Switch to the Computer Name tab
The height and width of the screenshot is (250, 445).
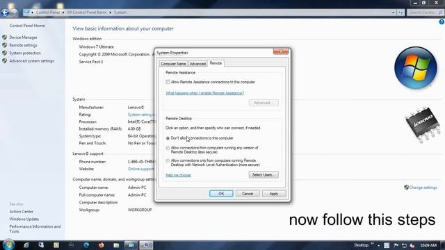pos(173,64)
